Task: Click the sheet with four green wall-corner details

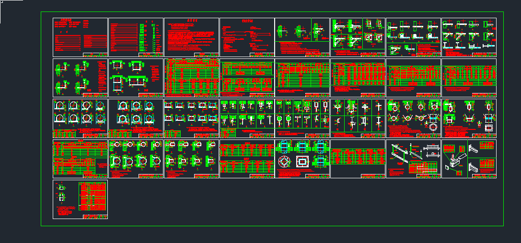Action: click(80, 78)
